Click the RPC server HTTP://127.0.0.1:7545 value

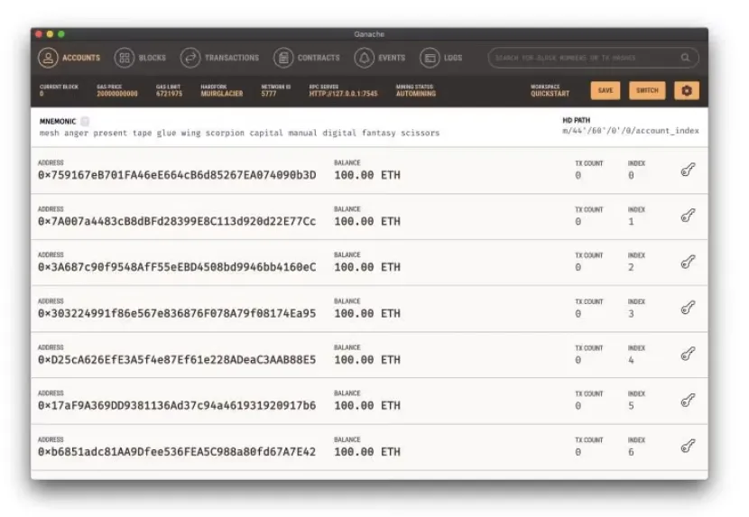point(343,94)
